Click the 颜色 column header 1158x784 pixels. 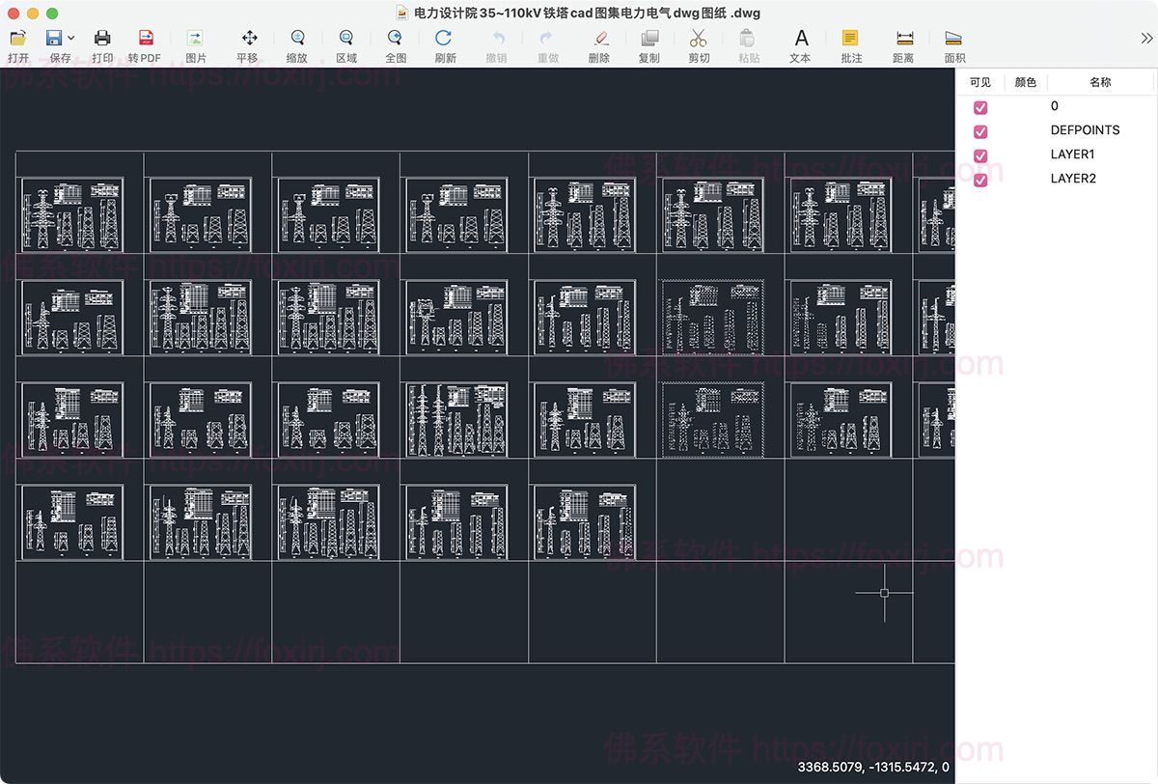click(1026, 83)
